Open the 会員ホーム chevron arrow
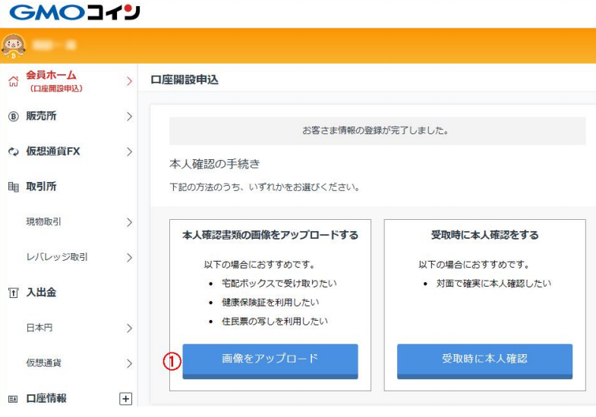 129,81
